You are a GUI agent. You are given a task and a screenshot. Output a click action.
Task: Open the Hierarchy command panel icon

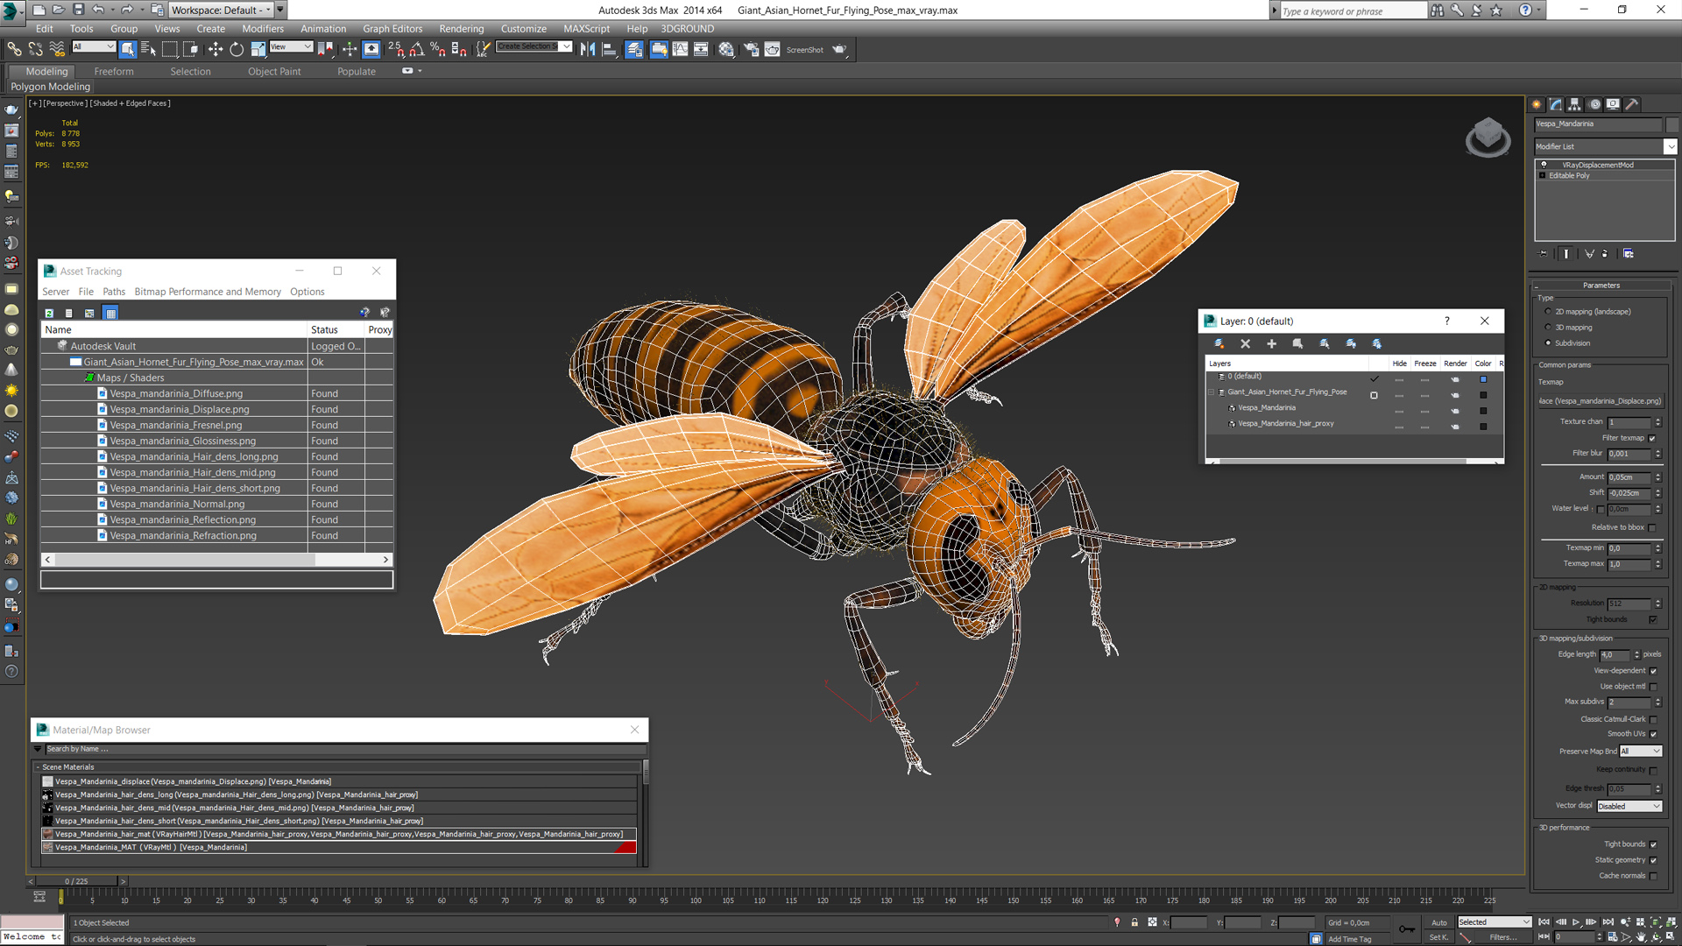(1574, 104)
